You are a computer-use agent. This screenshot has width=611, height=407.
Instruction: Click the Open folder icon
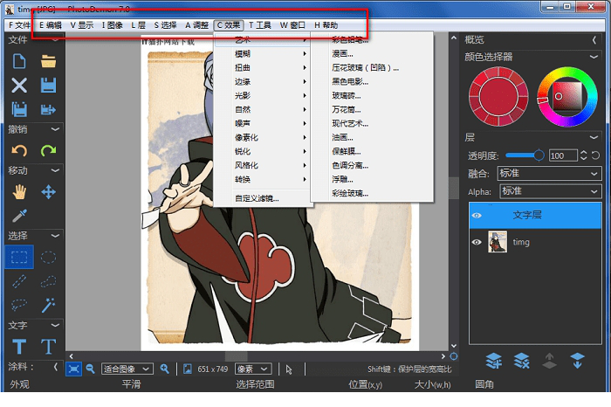[x=48, y=61]
